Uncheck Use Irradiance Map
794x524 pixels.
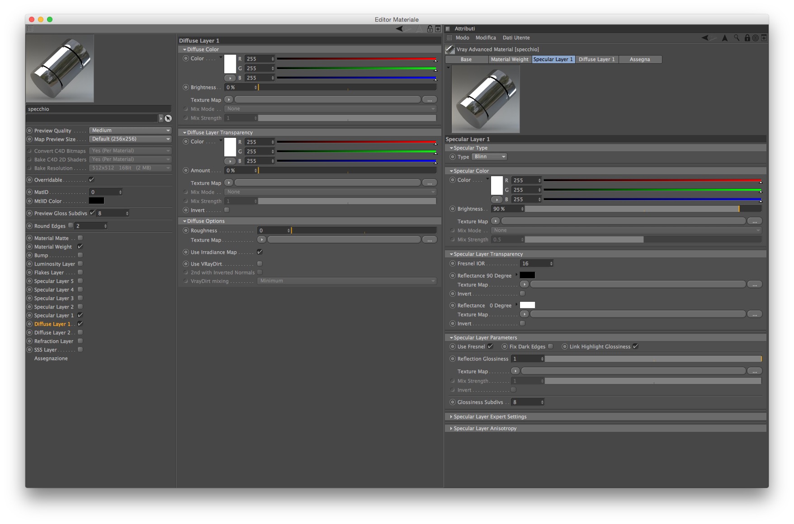[x=260, y=252]
